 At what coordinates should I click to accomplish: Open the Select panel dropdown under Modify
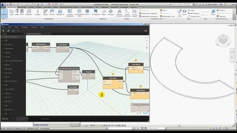4,19
